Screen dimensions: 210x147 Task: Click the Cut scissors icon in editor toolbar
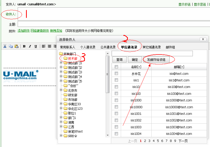click(x=5, y=46)
